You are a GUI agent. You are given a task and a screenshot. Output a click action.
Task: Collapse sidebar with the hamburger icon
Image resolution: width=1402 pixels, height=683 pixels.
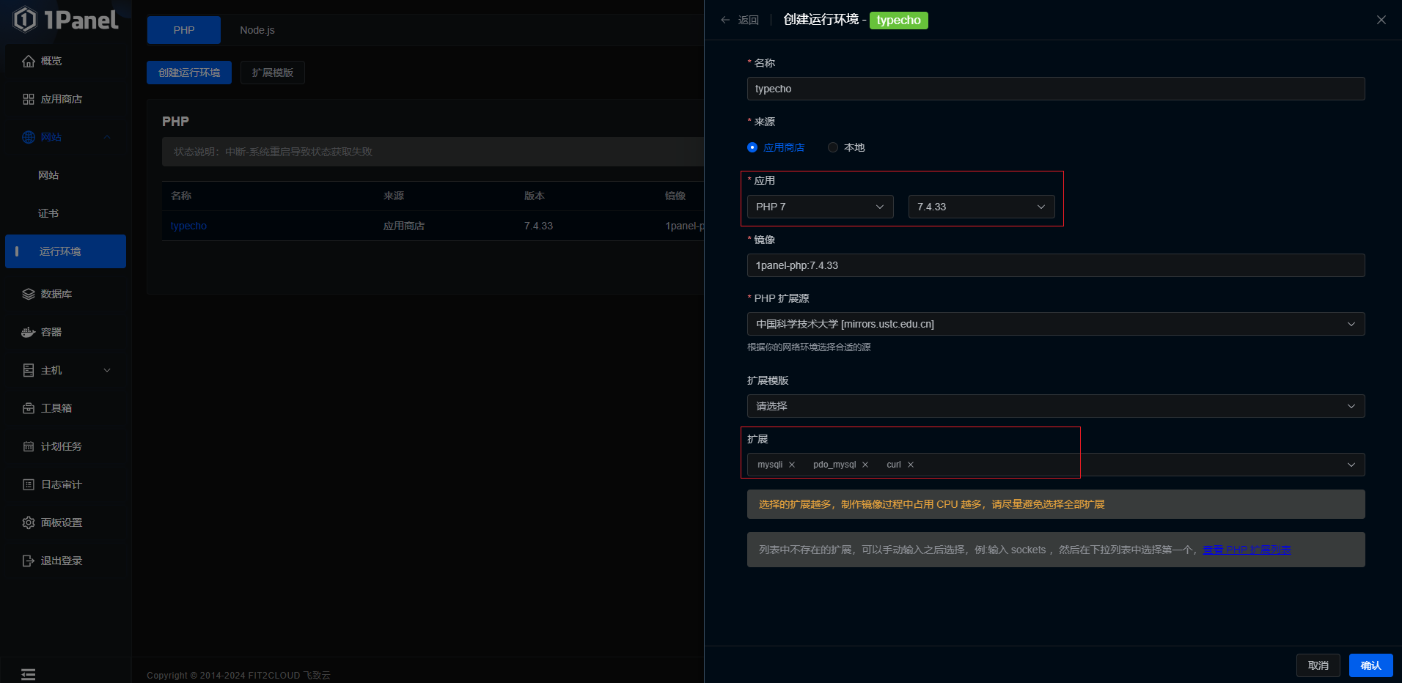(x=29, y=675)
